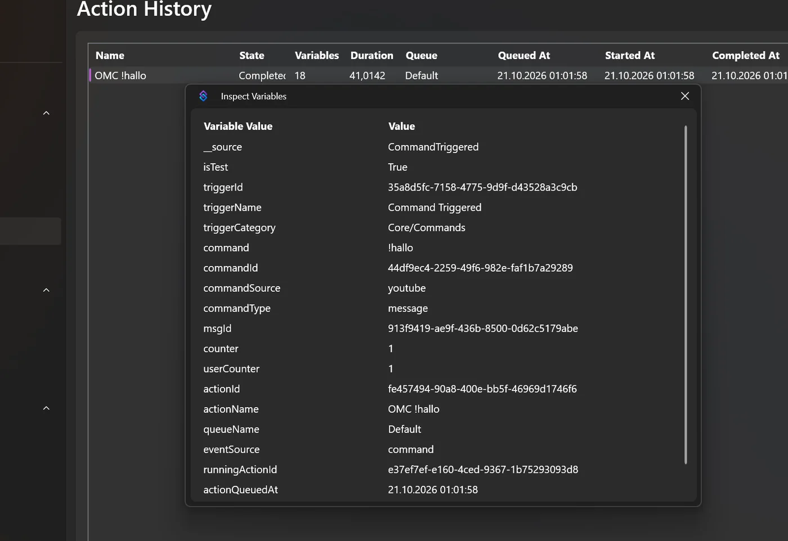
Task: Click the Streamer.bot logo in Inspect Variables title
Action: 203,96
